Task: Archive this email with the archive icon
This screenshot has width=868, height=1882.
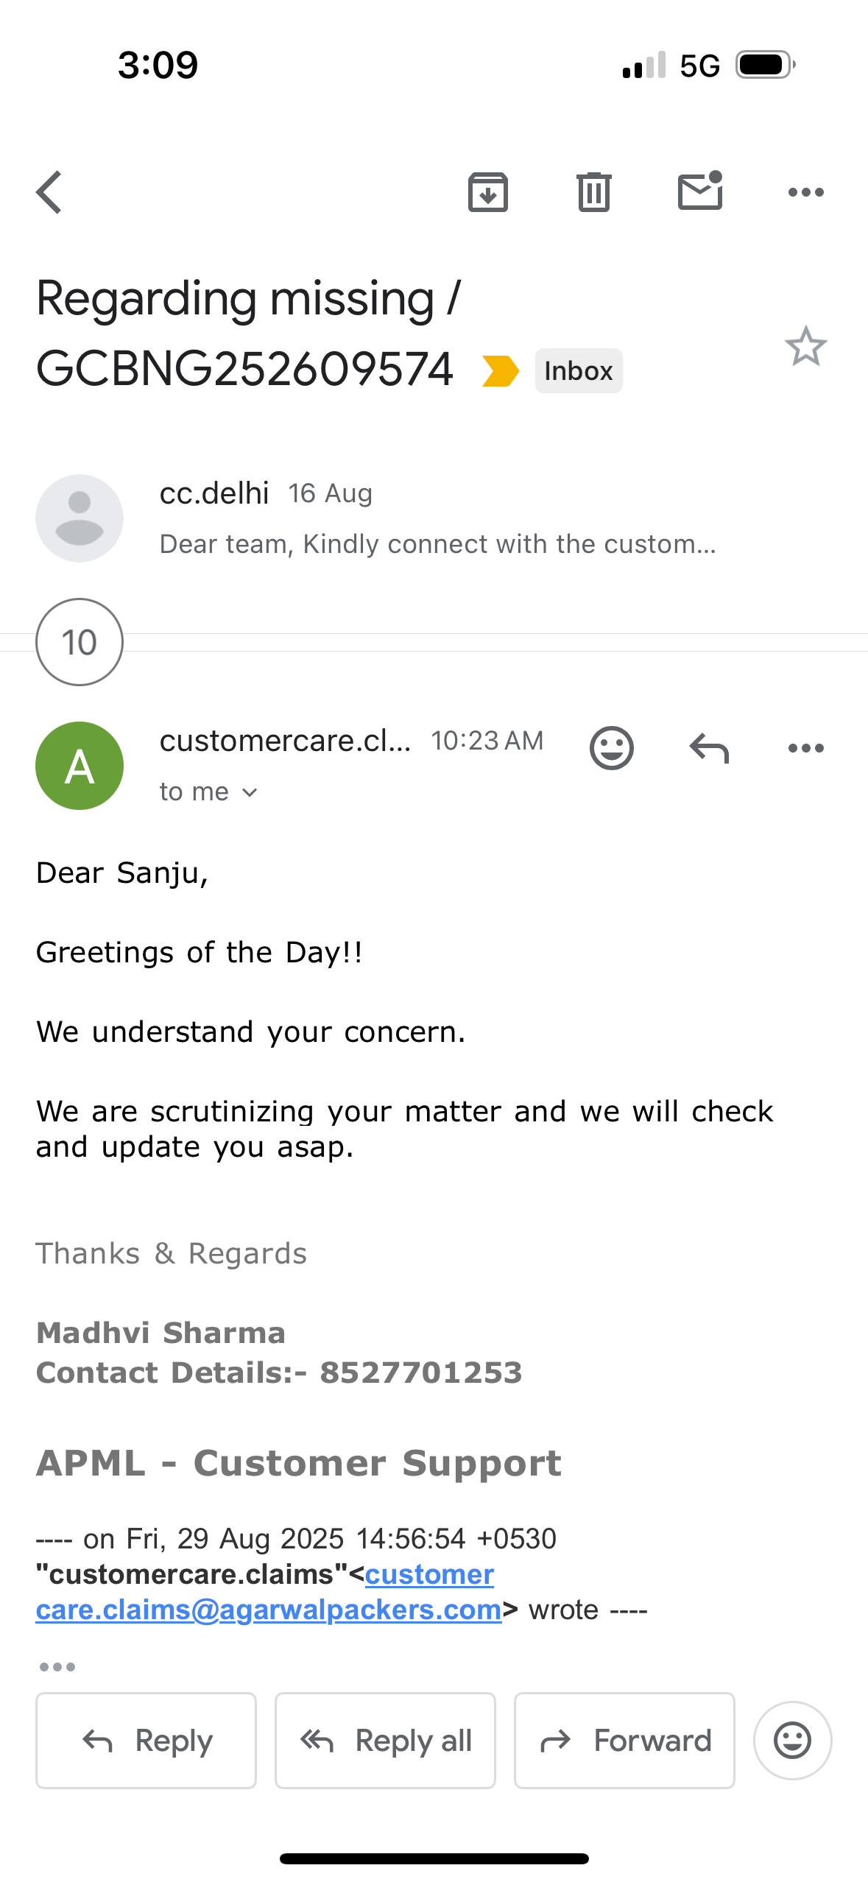Action: tap(488, 192)
